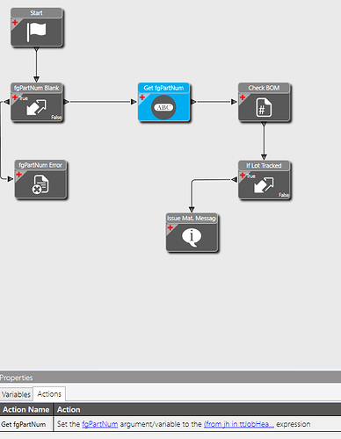Switch to the Actions tab
Image resolution: width=341 pixels, height=439 pixels.
tap(49, 394)
